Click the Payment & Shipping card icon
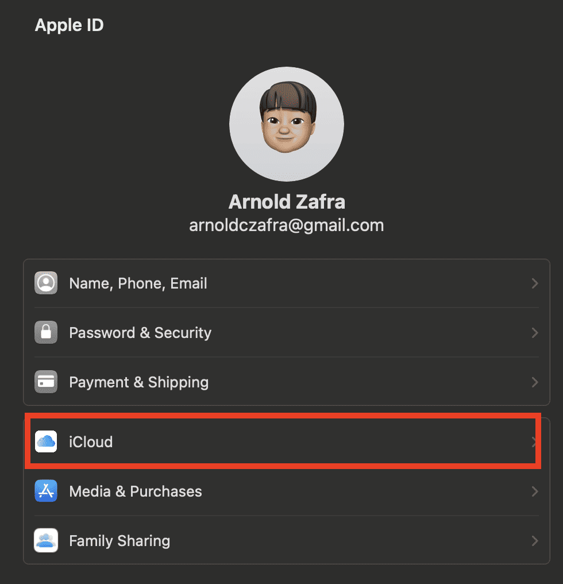563x584 pixels. click(46, 382)
